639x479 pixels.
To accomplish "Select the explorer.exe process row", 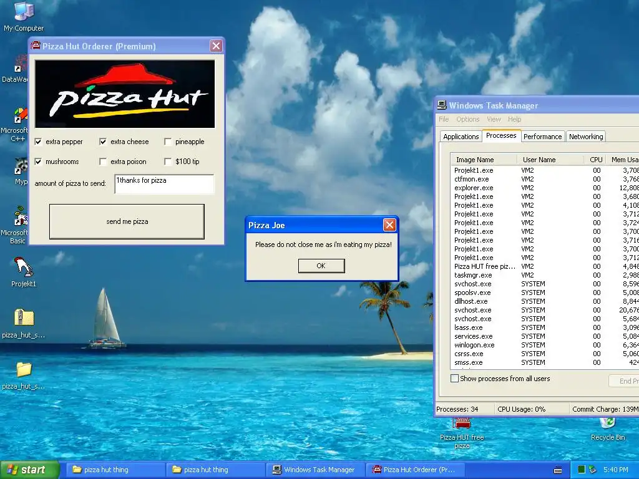I will [x=545, y=188].
